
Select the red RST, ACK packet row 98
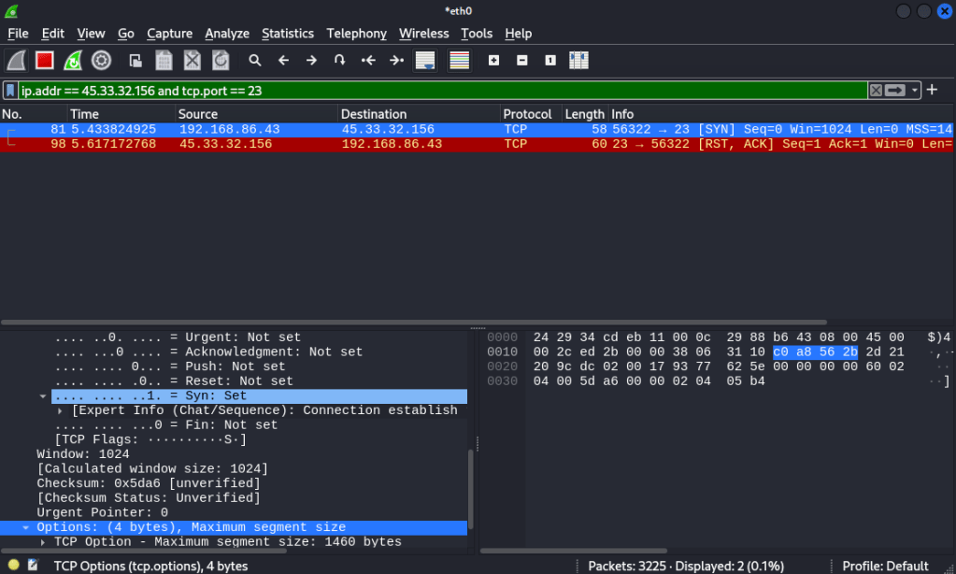374,144
